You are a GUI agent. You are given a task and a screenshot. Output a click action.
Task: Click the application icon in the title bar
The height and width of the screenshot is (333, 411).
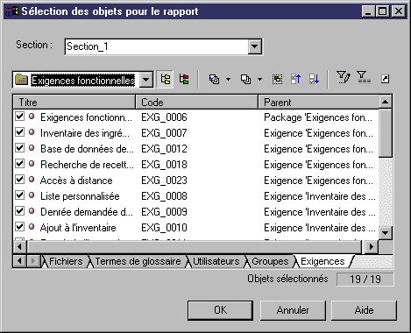coord(11,11)
